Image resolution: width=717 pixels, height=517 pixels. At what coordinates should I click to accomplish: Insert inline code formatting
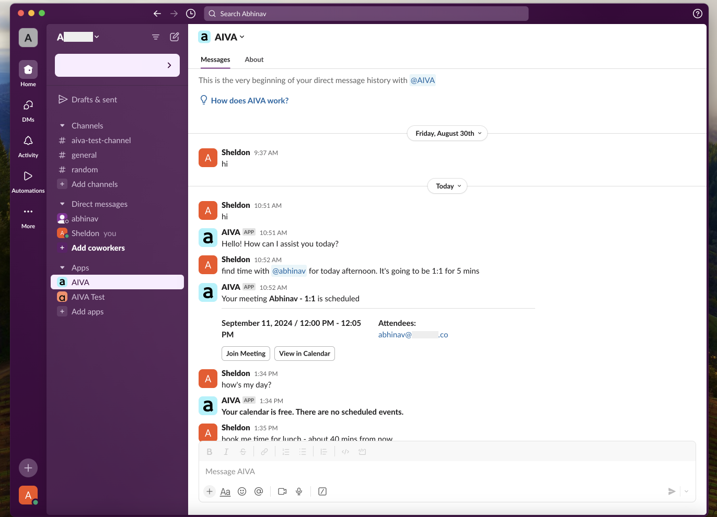coord(345,452)
